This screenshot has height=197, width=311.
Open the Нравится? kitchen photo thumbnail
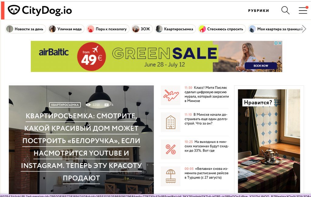(x=269, y=141)
